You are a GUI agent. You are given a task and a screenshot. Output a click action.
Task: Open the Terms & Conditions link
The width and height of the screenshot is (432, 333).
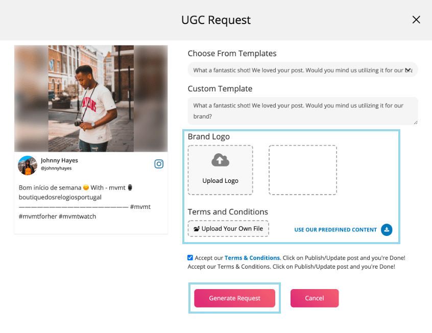(252, 257)
